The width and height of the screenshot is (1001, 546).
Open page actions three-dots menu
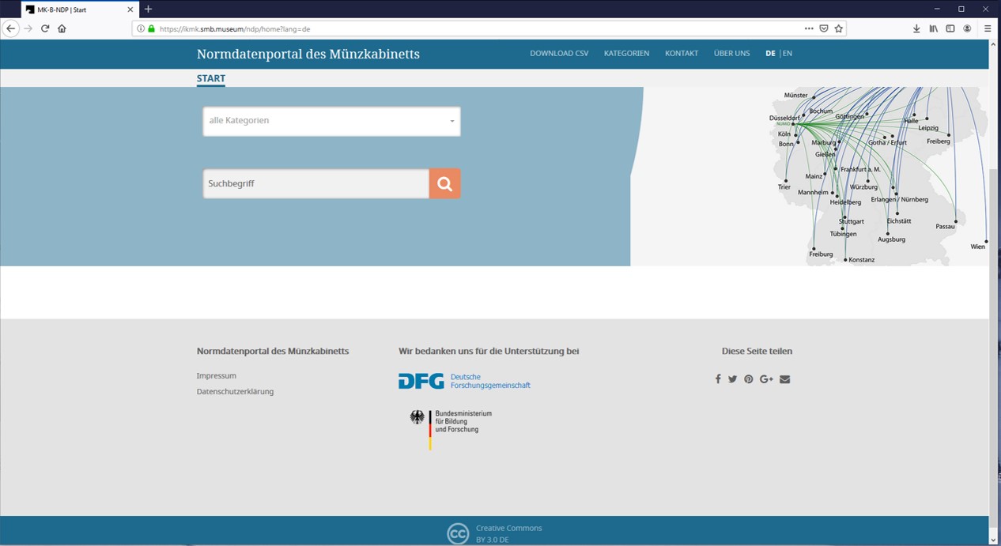click(808, 28)
